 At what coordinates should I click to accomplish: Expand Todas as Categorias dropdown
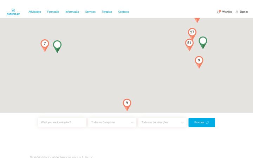tap(112, 123)
